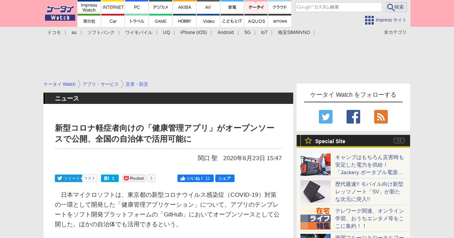Click ケータイ Watch をフォローする heading
Viewport: 454px width, 238px height.
click(x=353, y=95)
